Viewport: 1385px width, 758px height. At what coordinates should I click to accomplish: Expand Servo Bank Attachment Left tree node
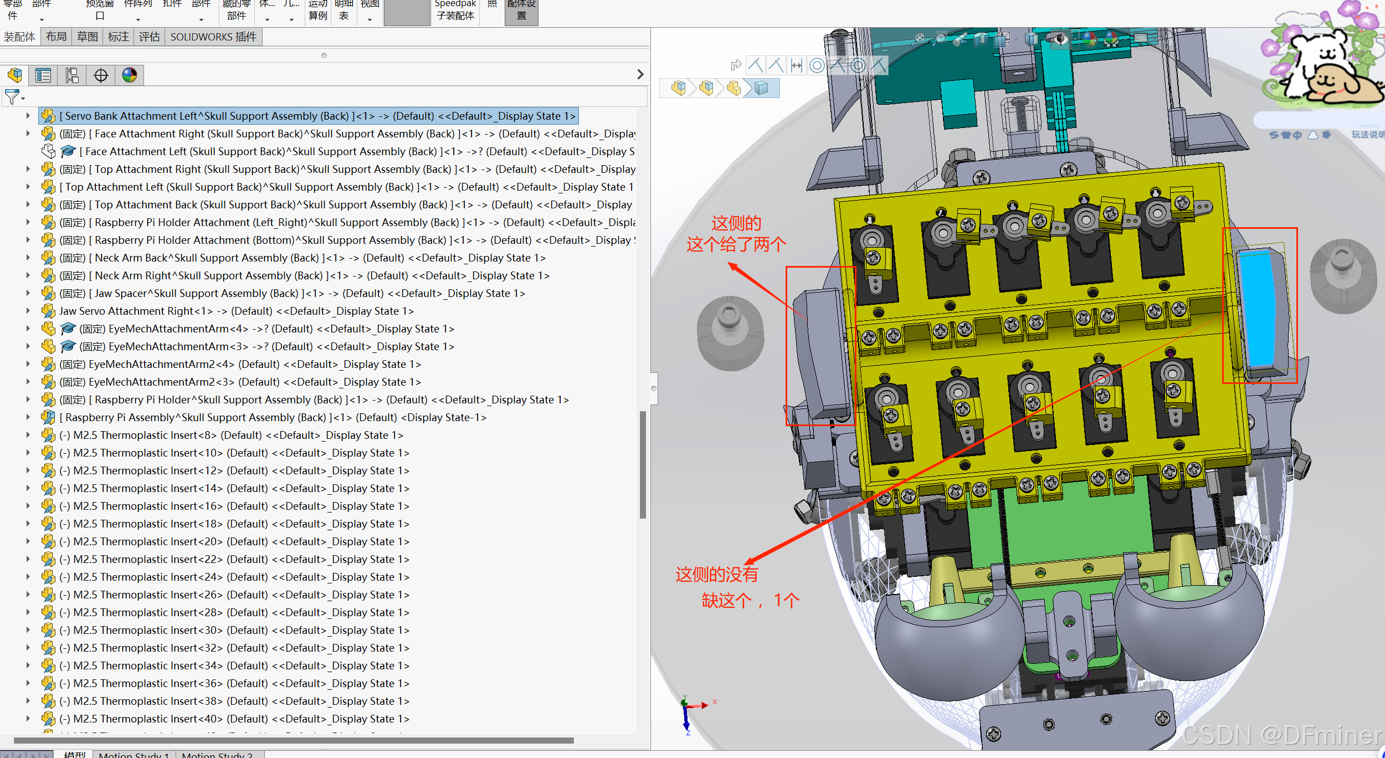[x=28, y=116]
